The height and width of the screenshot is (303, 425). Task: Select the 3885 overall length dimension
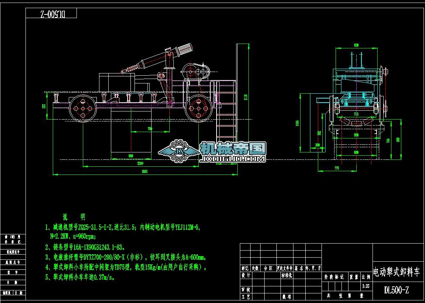(145, 172)
